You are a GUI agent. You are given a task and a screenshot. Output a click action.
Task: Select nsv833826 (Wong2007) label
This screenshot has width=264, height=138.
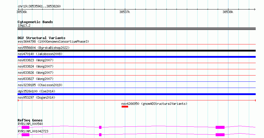tap(36, 73)
